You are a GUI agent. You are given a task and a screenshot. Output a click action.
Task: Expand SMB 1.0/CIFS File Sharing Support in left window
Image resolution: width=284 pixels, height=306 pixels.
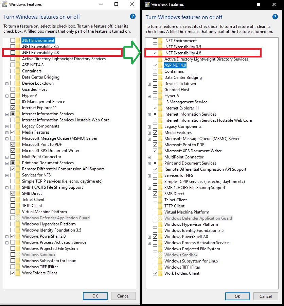pyautogui.click(x=7, y=188)
